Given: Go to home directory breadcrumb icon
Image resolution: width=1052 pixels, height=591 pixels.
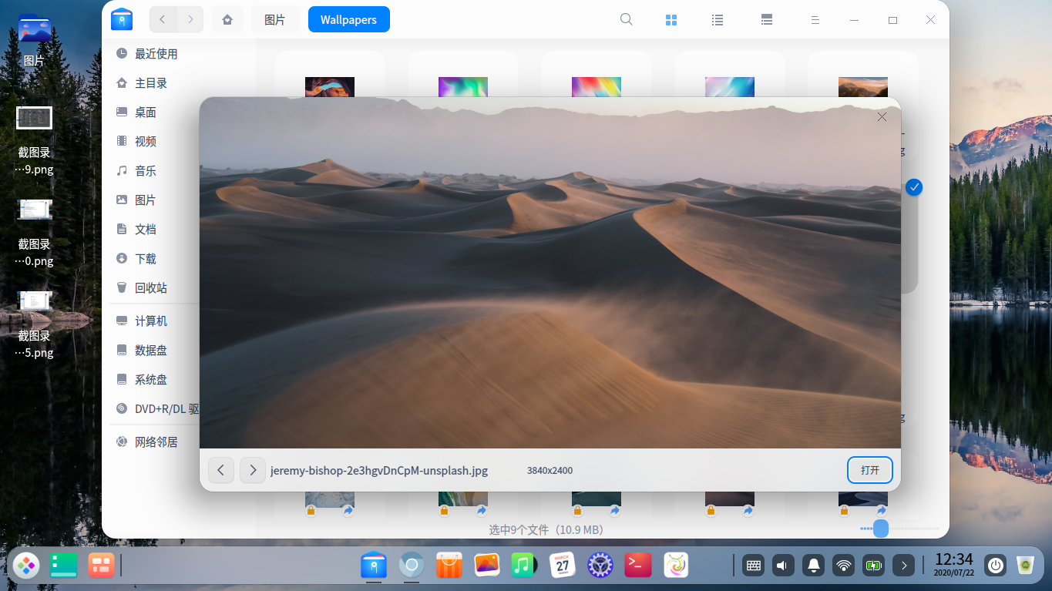Looking at the screenshot, I should point(227,19).
